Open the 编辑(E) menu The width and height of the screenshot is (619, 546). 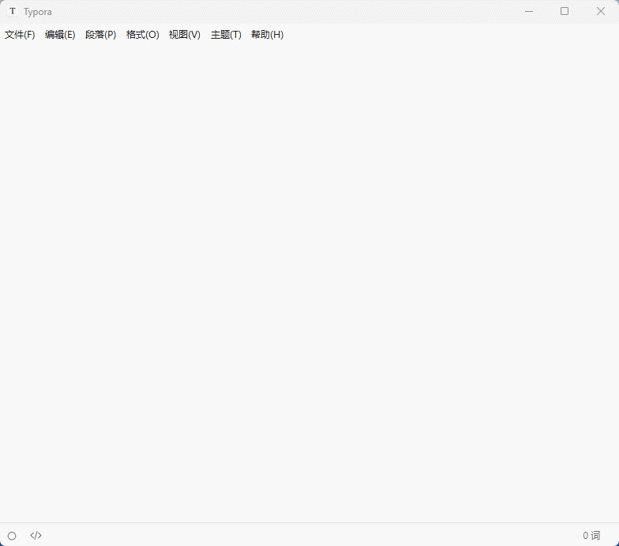[x=60, y=35]
